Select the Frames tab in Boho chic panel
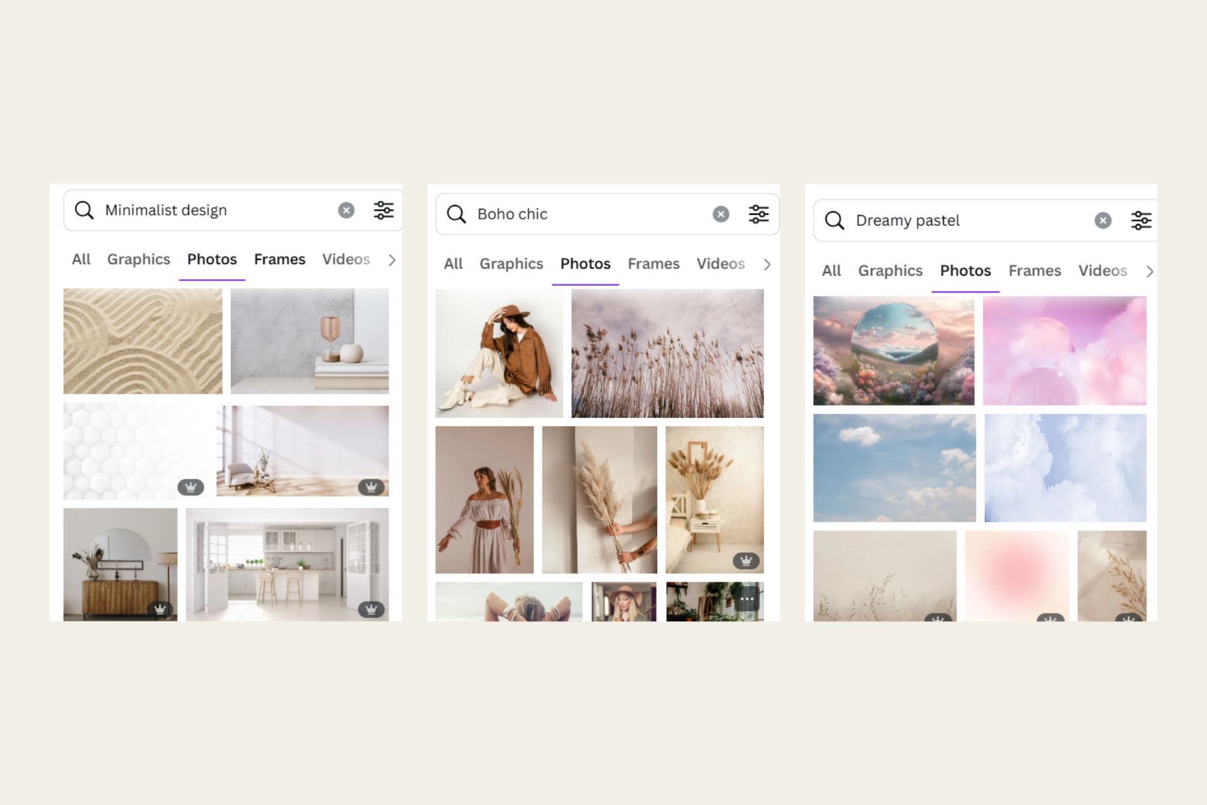Screen dimensions: 1207x805 [654, 264]
